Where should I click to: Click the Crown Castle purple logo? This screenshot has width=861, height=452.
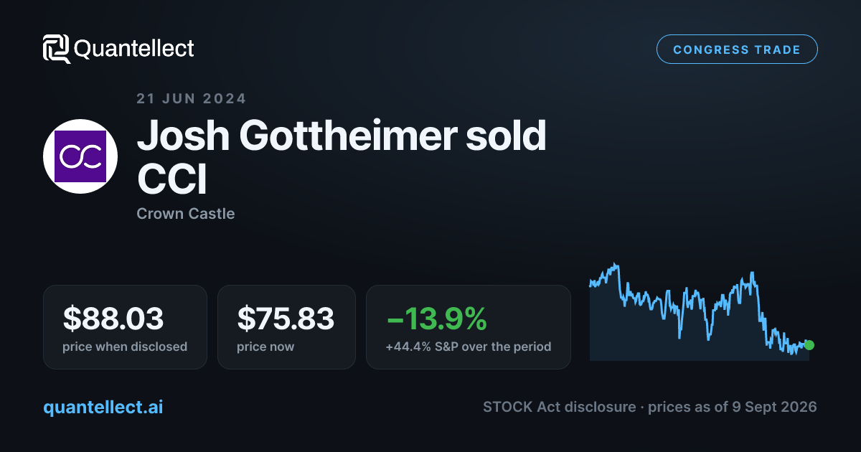[x=80, y=156]
